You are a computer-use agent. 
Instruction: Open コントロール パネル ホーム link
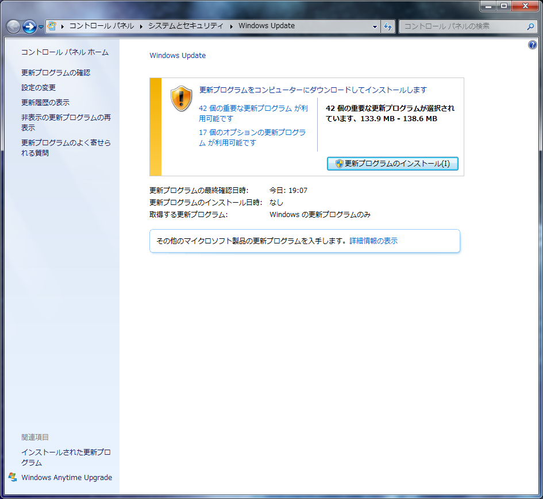pos(65,52)
